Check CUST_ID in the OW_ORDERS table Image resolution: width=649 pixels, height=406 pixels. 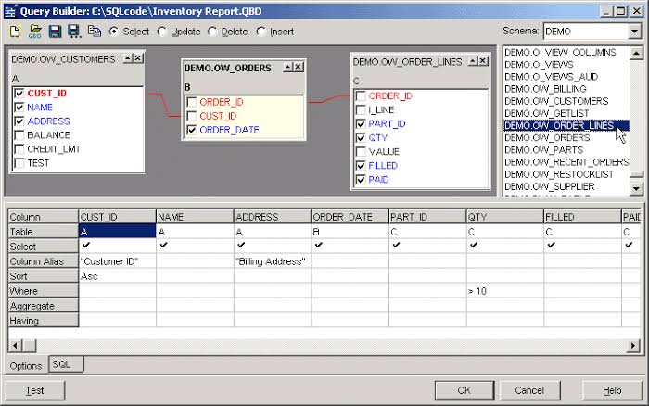click(x=192, y=116)
